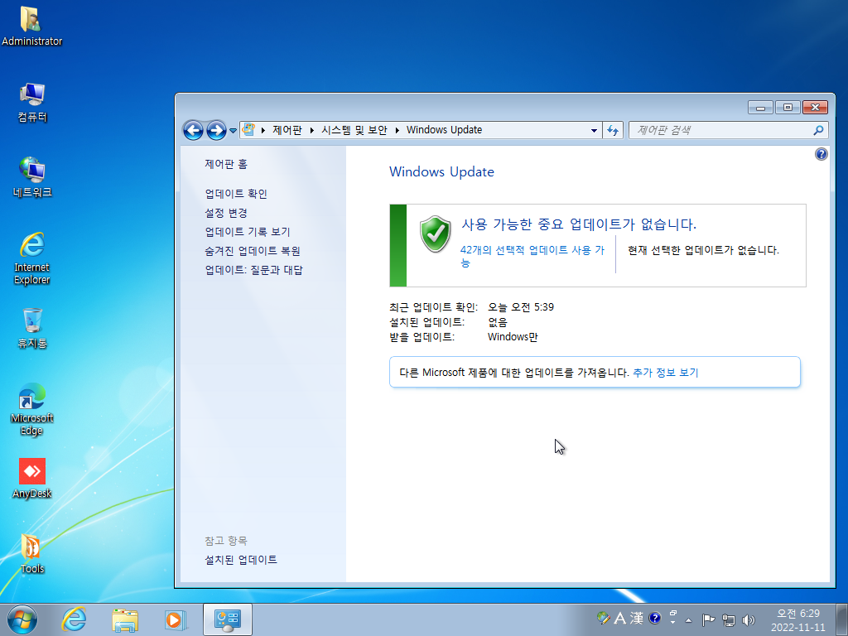Expand the chevron after 제어판 breadcrumb

tap(312, 130)
